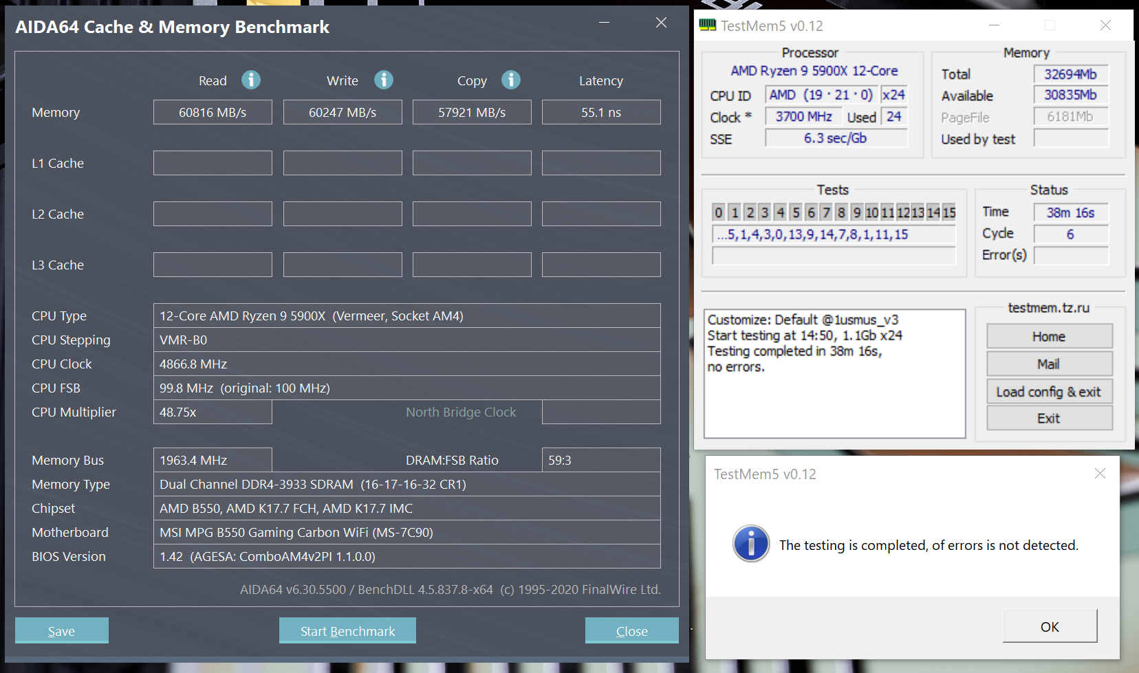Open the Read info icon in AIDA64
This screenshot has height=673, width=1139.
[251, 80]
